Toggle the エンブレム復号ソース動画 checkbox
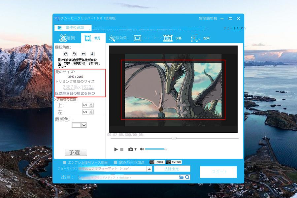 [x=65, y=162]
